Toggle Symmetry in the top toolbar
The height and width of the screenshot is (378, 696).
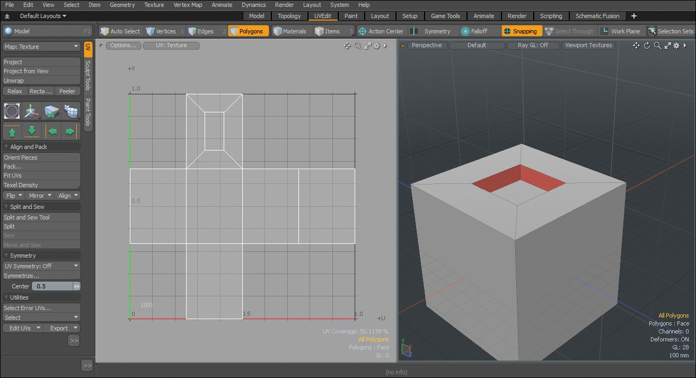pyautogui.click(x=431, y=31)
